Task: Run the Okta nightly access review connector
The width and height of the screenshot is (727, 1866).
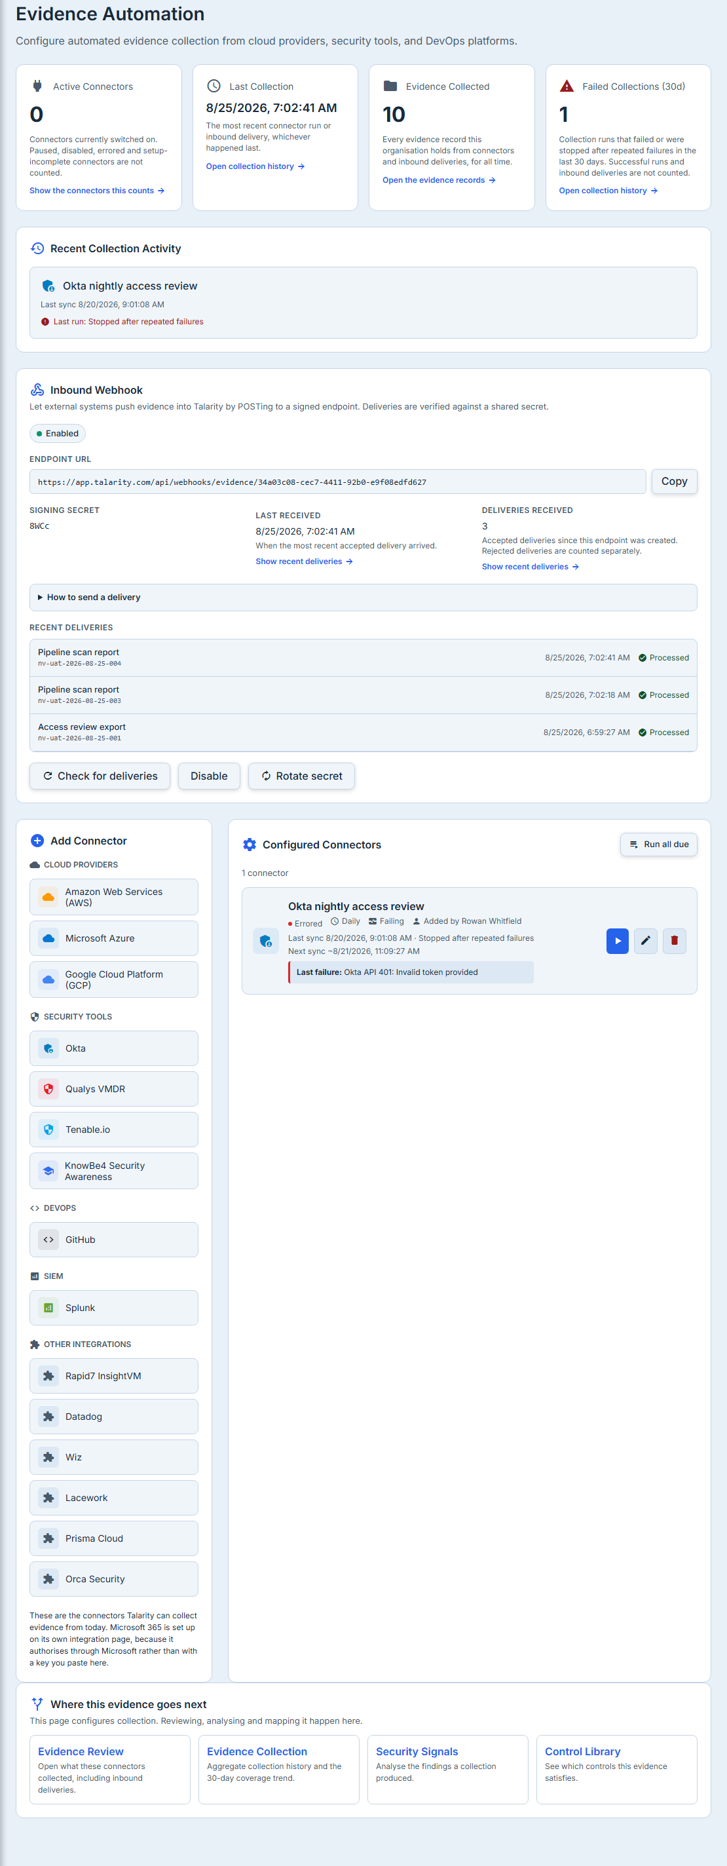Action: point(617,940)
